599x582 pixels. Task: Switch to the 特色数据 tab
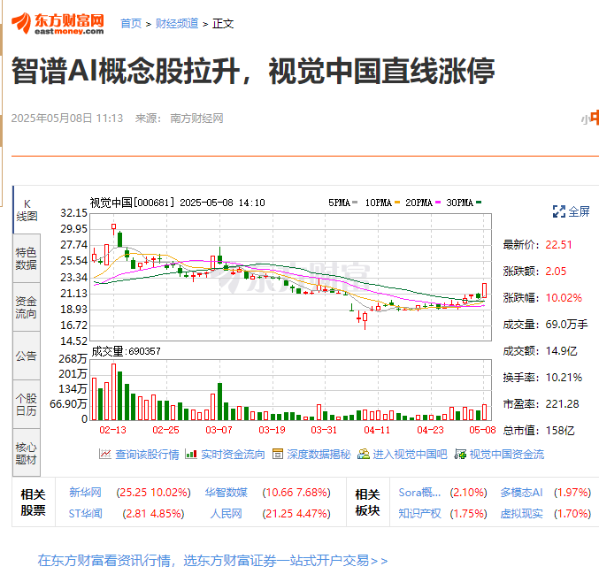tap(27, 258)
